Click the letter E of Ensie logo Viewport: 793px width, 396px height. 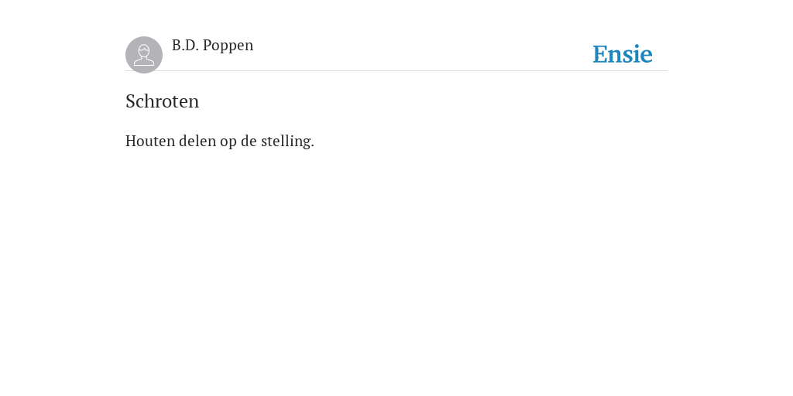600,55
